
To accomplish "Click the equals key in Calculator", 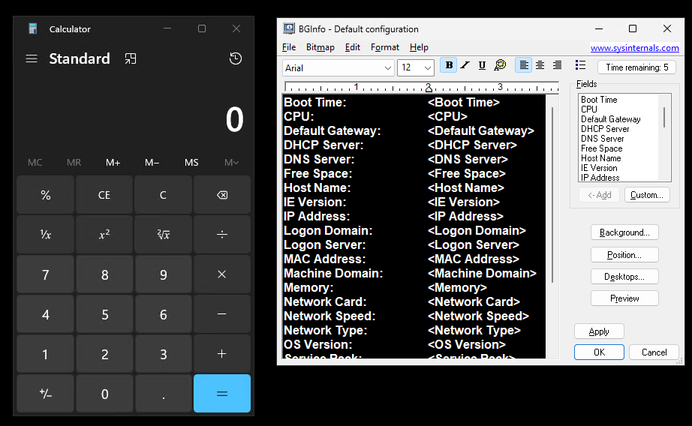I will (222, 394).
